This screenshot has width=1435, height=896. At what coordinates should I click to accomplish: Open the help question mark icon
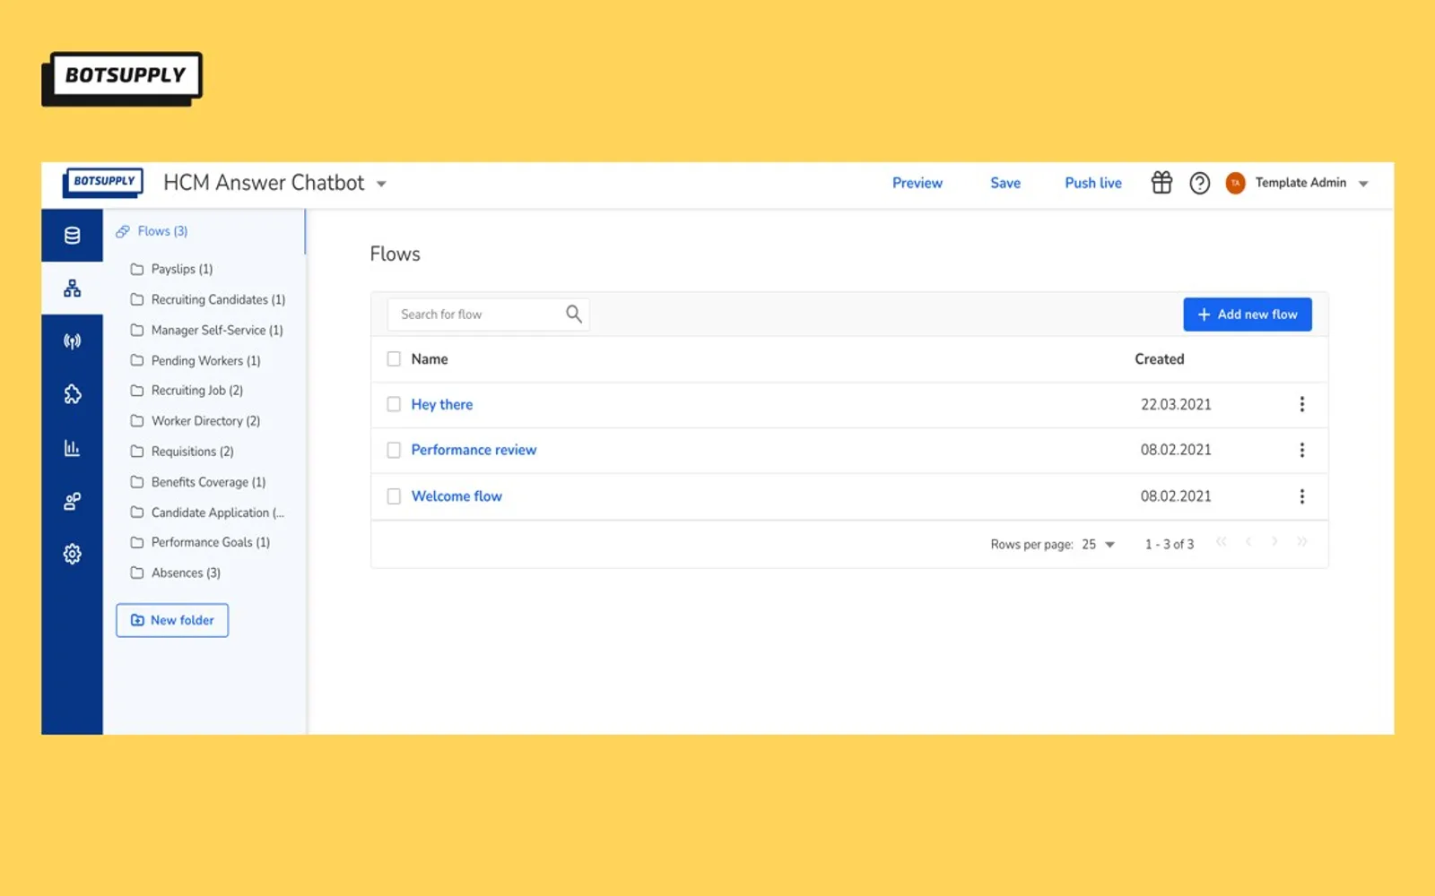coord(1199,183)
